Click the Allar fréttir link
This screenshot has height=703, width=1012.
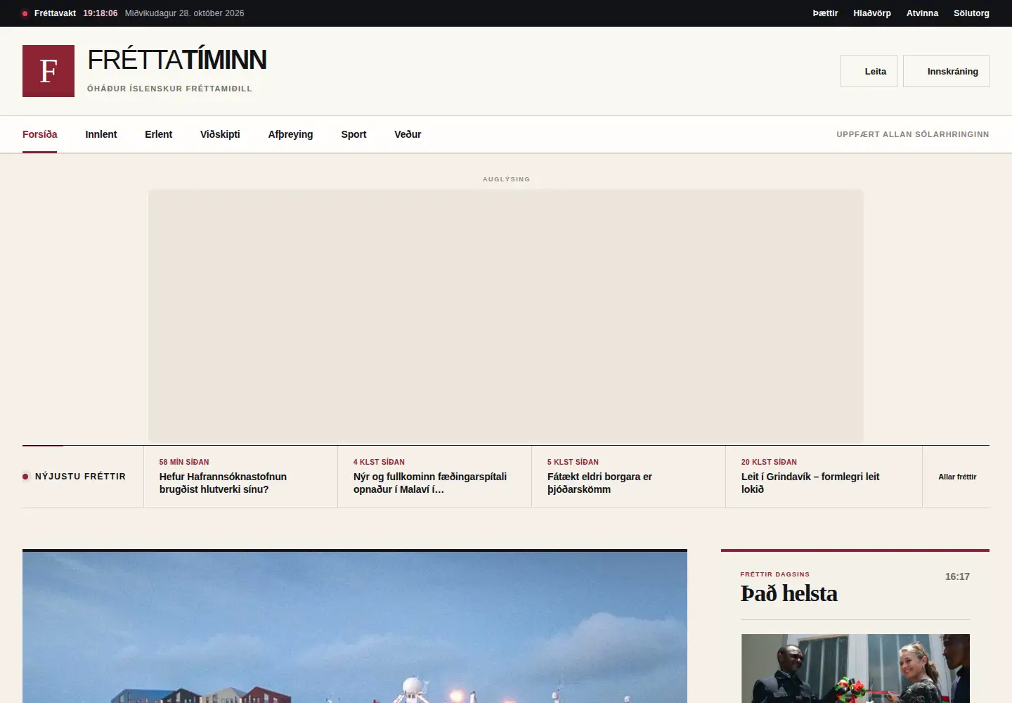tap(957, 477)
